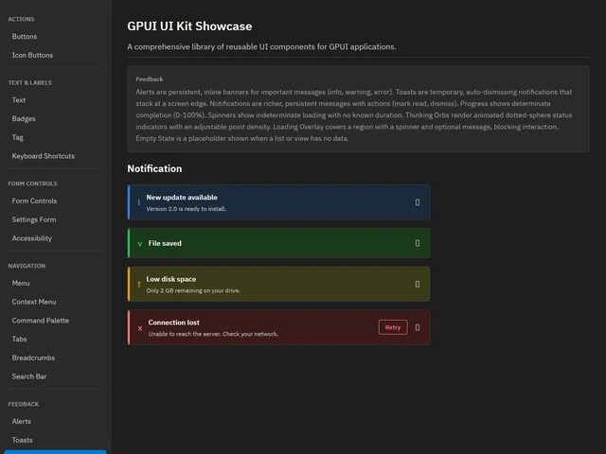
Task: Click the File saved title text
Action: pyautogui.click(x=165, y=243)
